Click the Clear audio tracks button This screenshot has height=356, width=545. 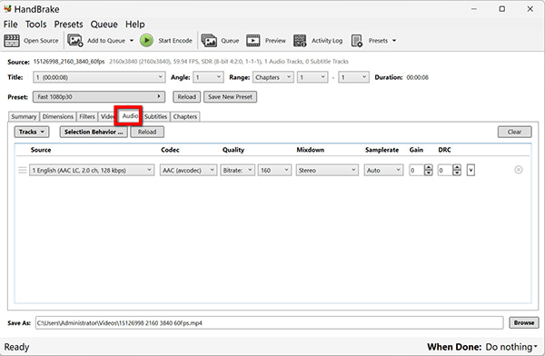(x=514, y=132)
